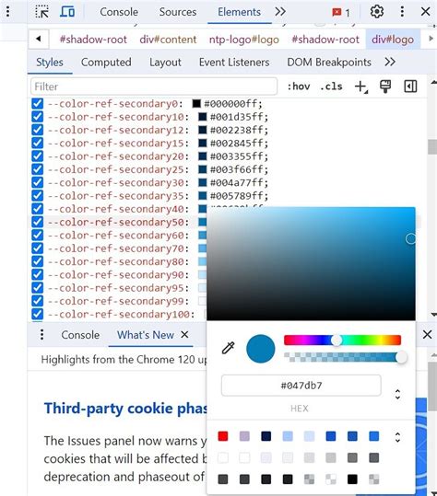Add new style rule plus icon
The width and height of the screenshot is (437, 496).
(361, 87)
